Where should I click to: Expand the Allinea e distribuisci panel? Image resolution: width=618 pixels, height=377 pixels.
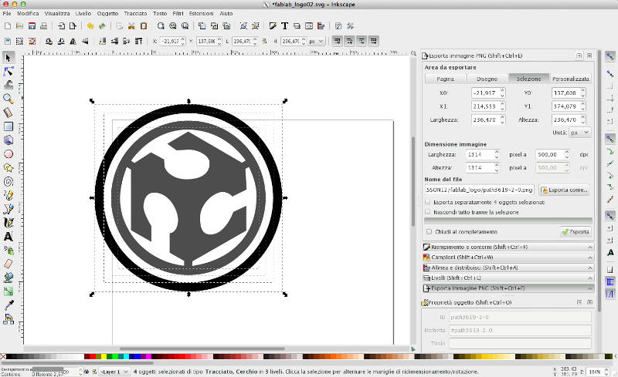508,268
